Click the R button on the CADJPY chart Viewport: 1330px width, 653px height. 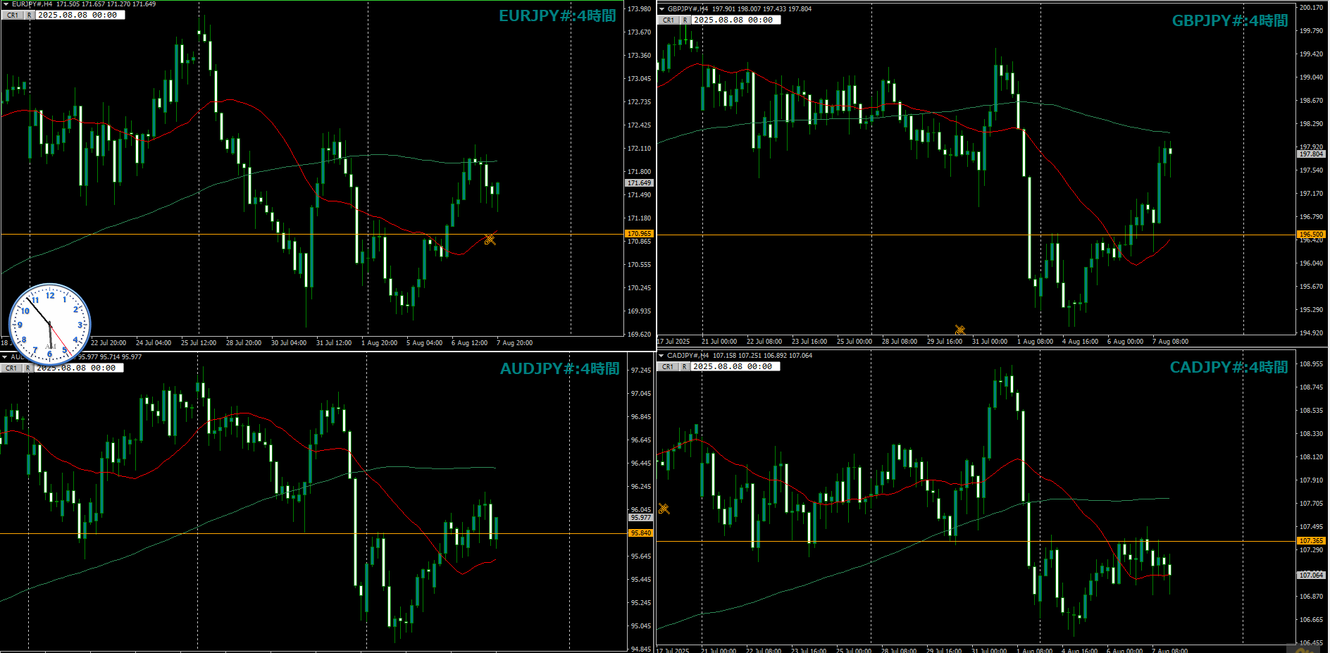click(685, 366)
